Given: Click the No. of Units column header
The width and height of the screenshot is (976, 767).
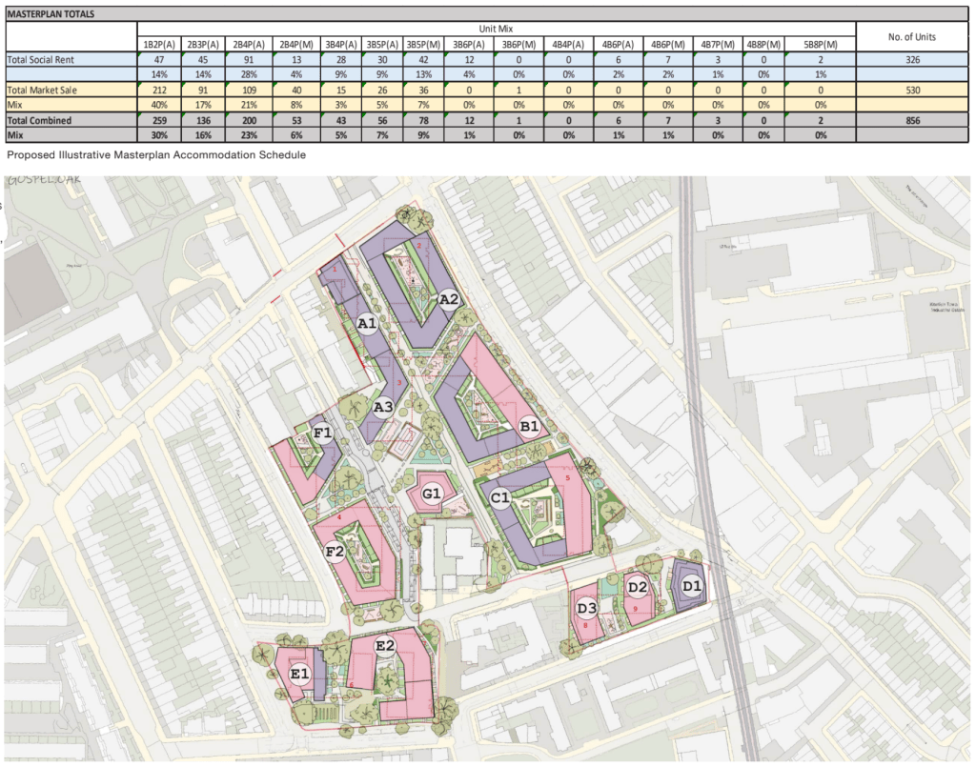Looking at the screenshot, I should tap(910, 37).
